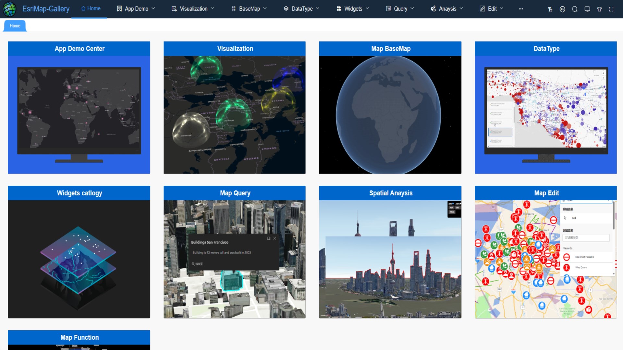Open the Map BaseMap globe card

pos(390,114)
